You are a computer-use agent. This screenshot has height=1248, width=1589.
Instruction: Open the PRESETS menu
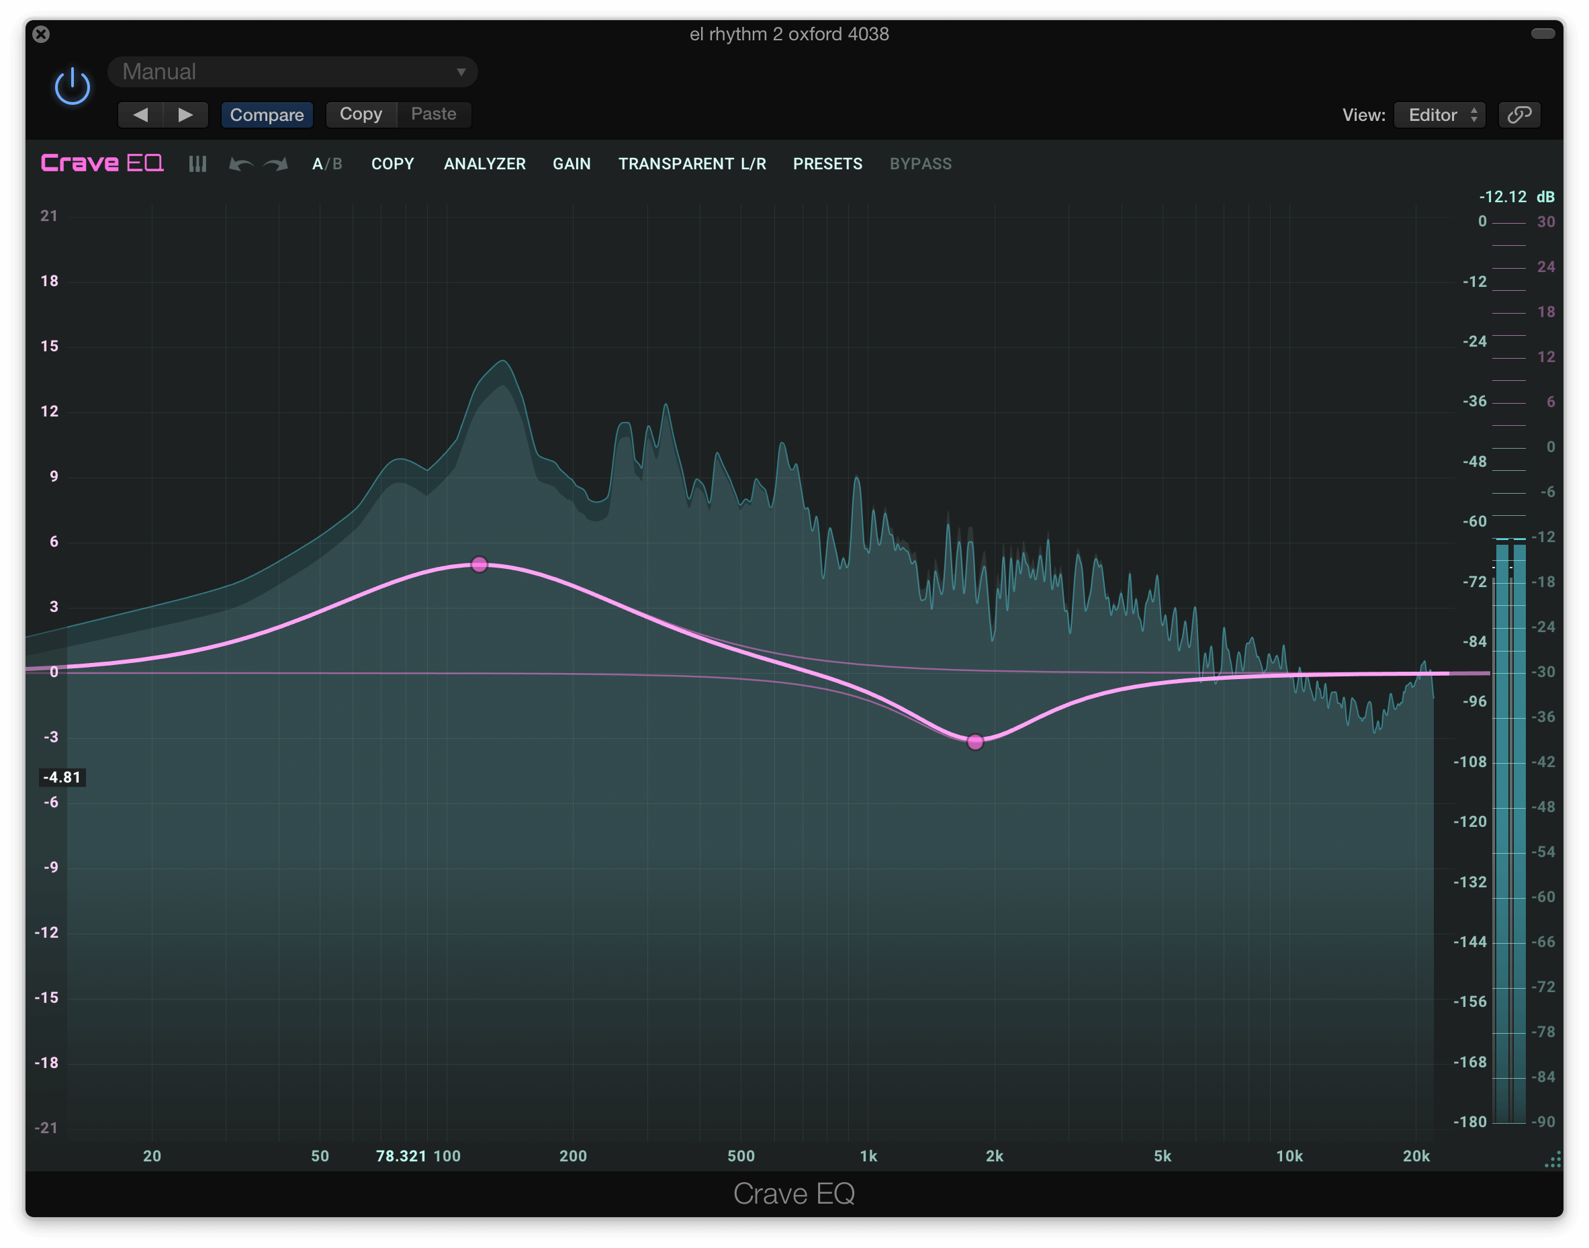tap(827, 164)
